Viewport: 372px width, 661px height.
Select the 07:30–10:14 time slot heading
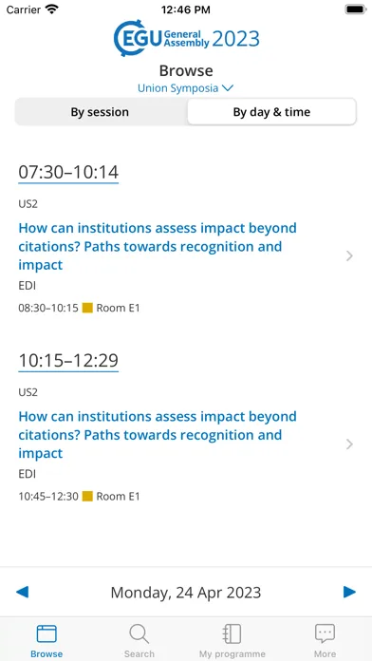click(x=68, y=172)
